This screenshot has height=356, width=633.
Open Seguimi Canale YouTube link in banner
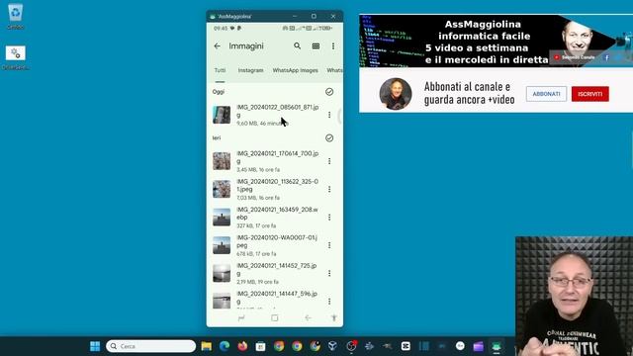click(574, 57)
